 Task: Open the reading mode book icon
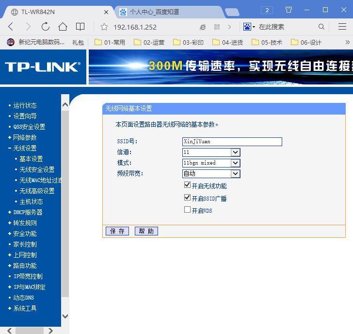[x=80, y=27]
